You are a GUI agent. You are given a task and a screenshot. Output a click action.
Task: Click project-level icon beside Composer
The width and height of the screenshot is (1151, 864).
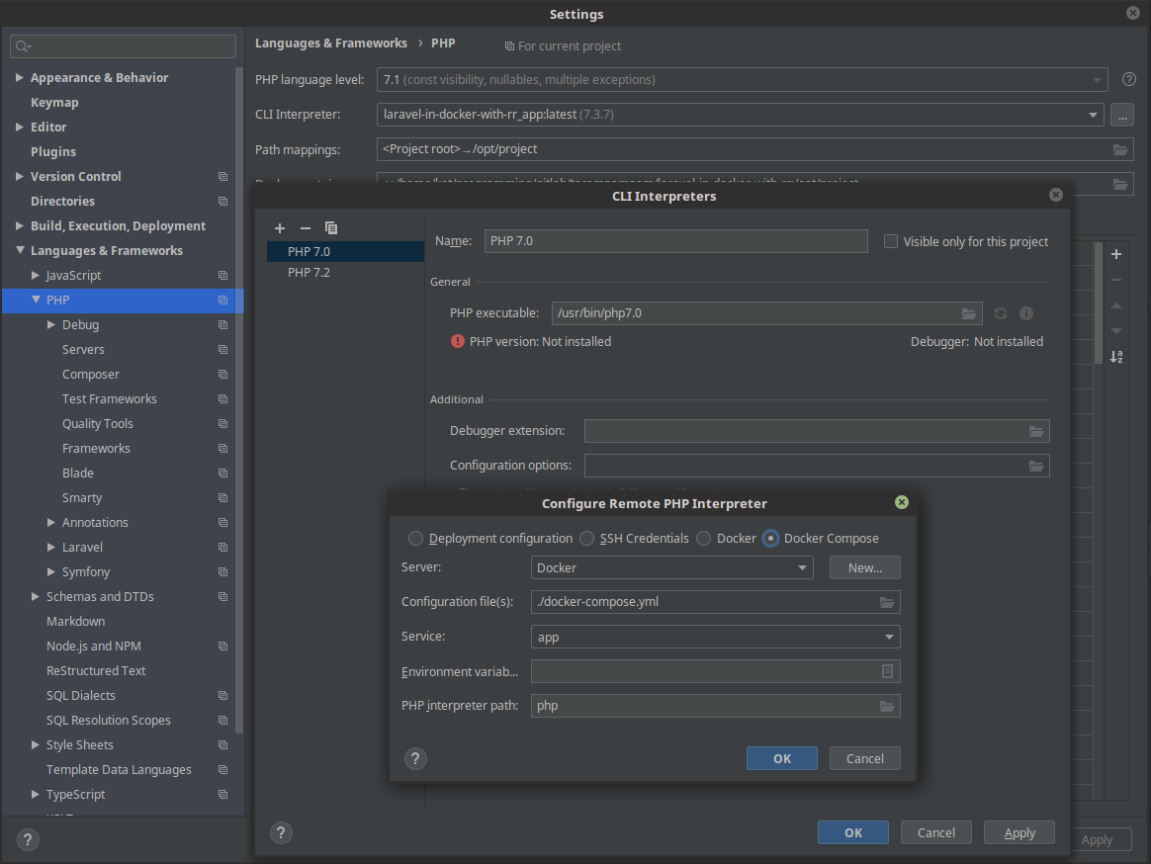[x=222, y=375]
